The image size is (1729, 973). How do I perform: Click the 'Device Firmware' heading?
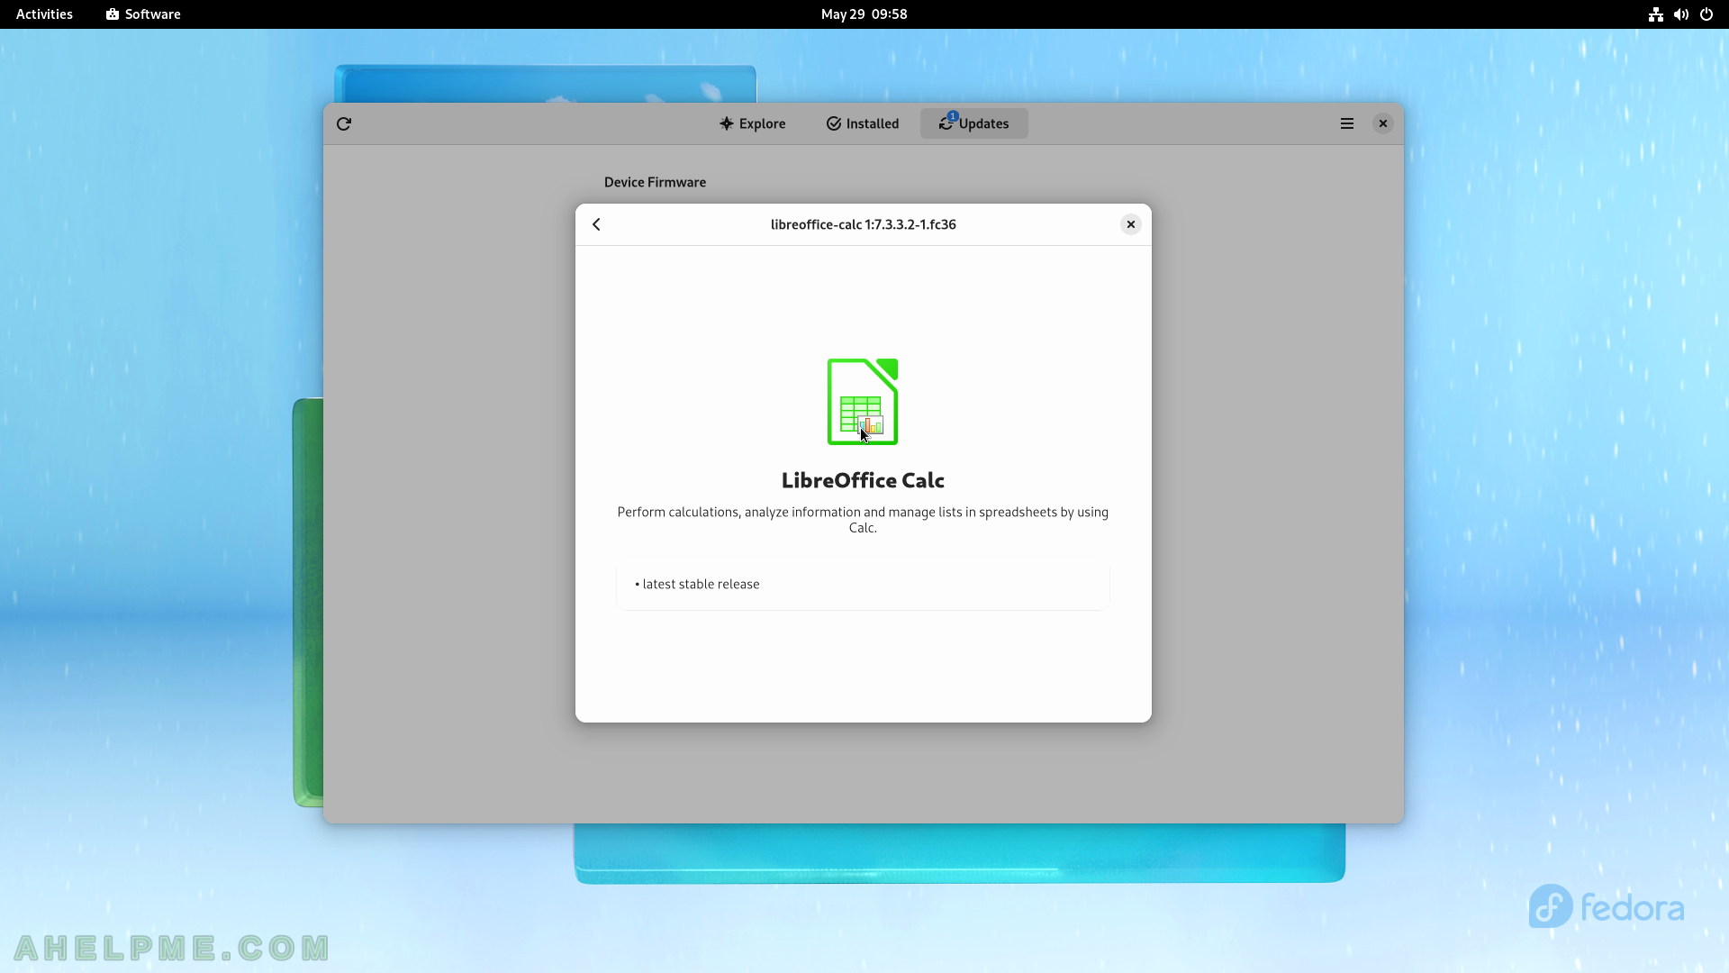click(655, 182)
